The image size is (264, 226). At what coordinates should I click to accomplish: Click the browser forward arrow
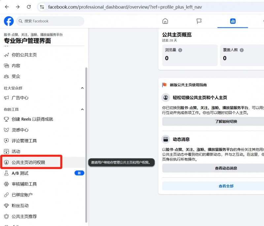18,7
